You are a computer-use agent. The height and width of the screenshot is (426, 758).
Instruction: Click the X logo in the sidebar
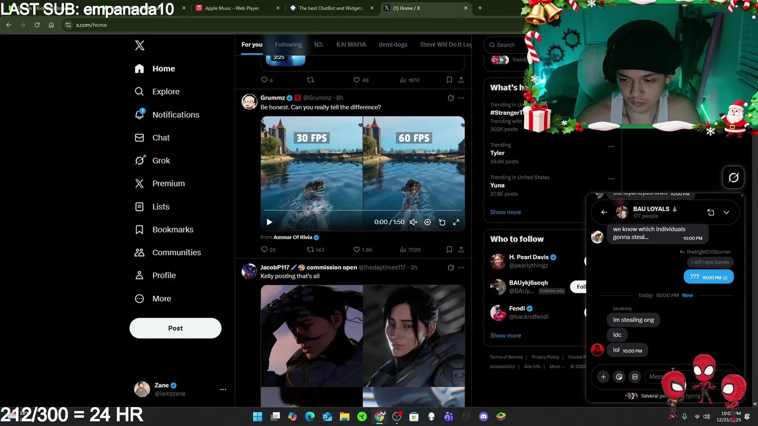point(139,46)
